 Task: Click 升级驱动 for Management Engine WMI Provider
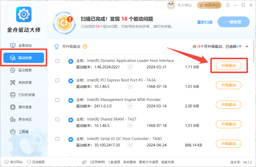[x=229, y=105]
